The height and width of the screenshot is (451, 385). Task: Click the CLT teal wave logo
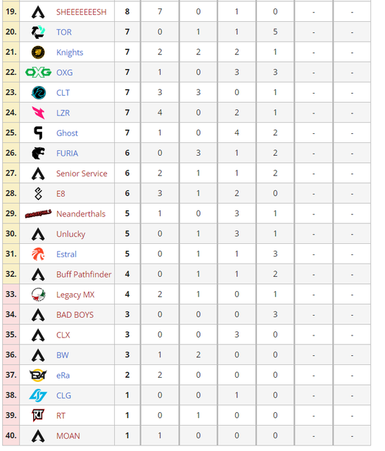pyautogui.click(x=38, y=92)
